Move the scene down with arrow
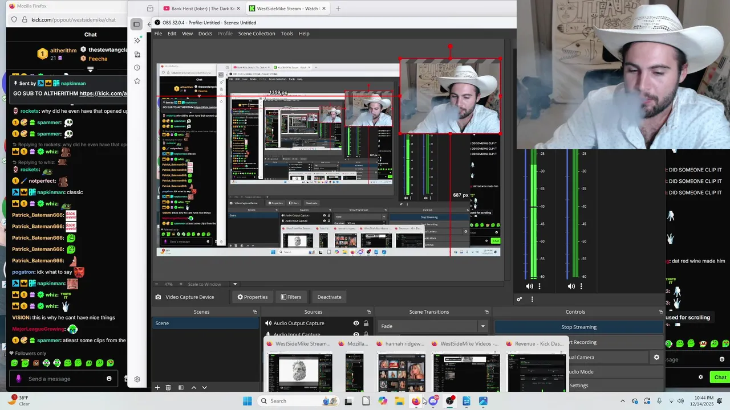Viewport: 730px width, 410px height. click(x=204, y=388)
